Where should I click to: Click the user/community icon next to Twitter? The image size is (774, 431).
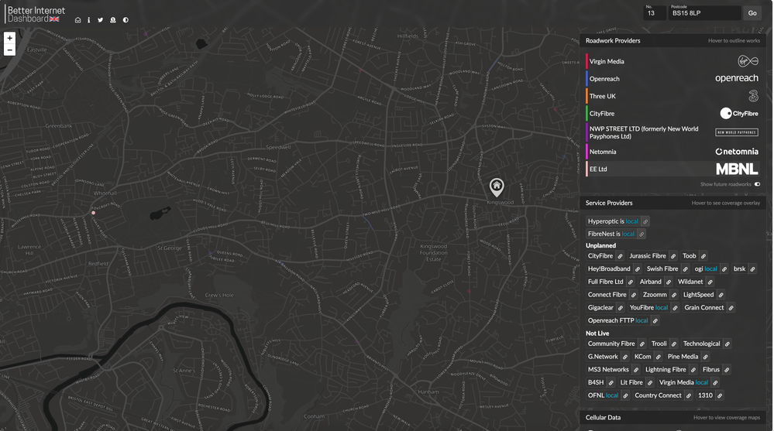pos(113,20)
